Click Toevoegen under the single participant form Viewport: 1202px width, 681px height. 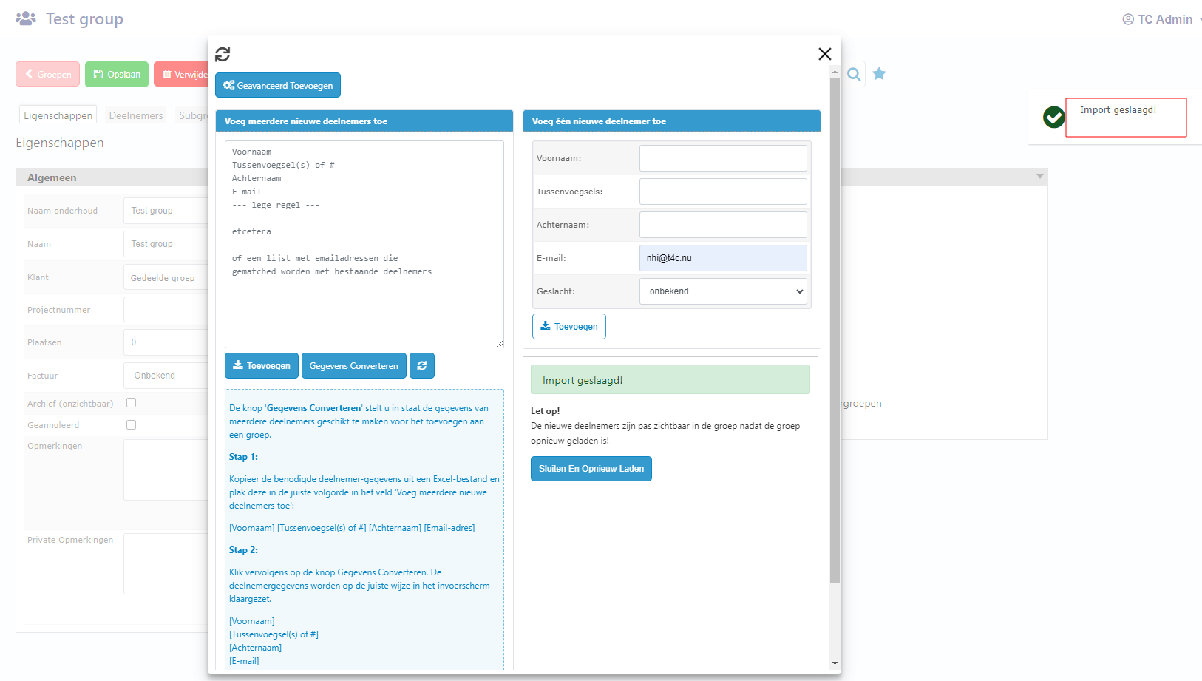568,327
